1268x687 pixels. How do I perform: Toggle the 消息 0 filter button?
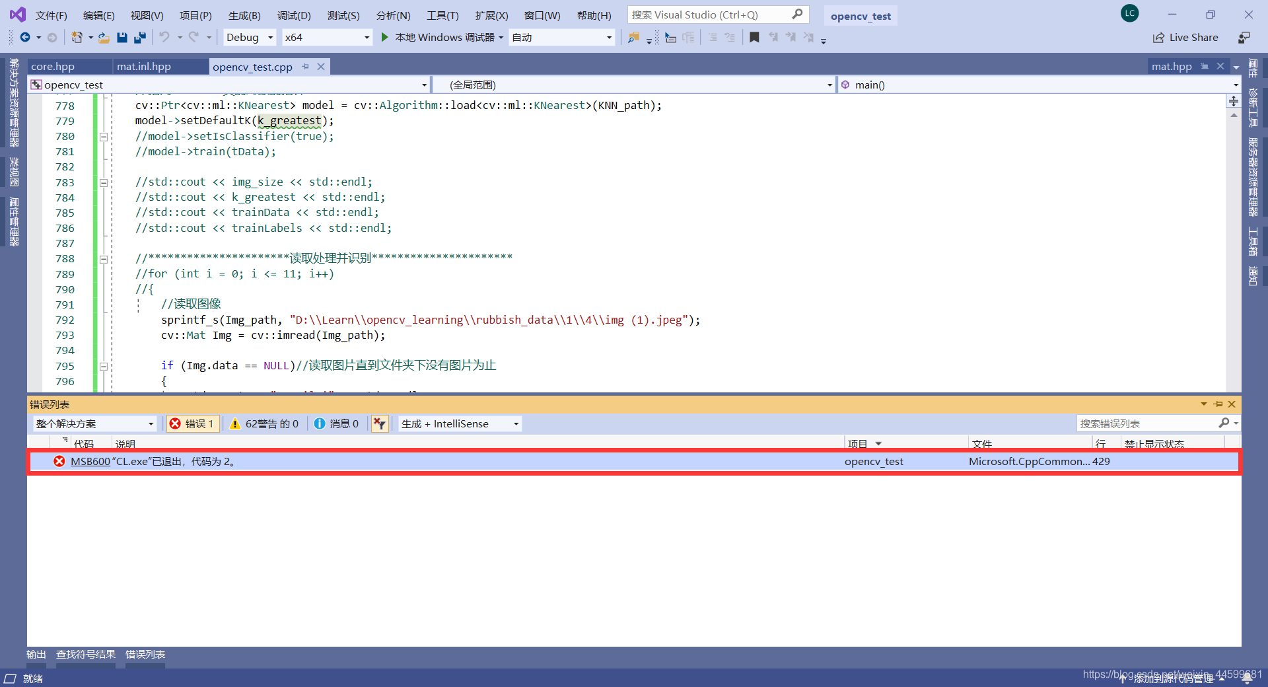tap(337, 423)
